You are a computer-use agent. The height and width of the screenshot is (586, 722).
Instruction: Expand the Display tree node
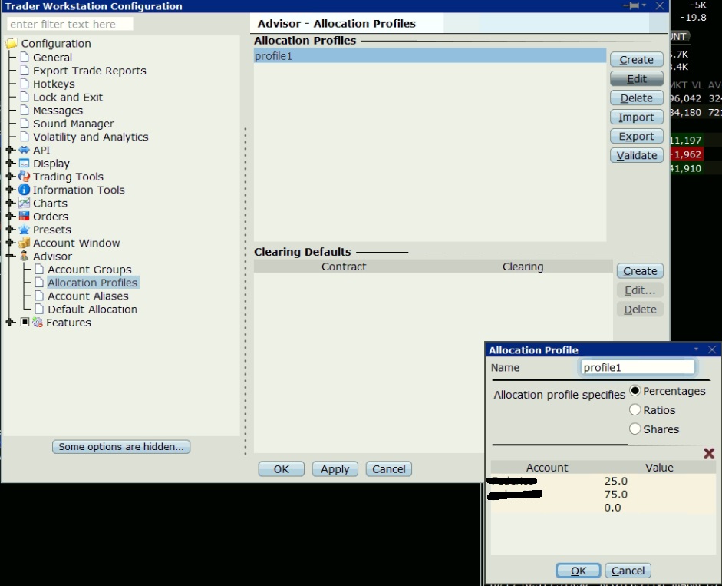click(x=10, y=164)
